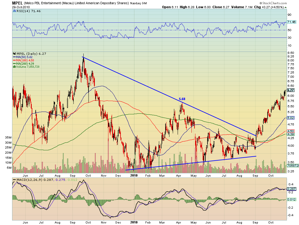Screen dimensions: 299x225
Task: Click the 8.50 price axis tick
Action: 291,53
